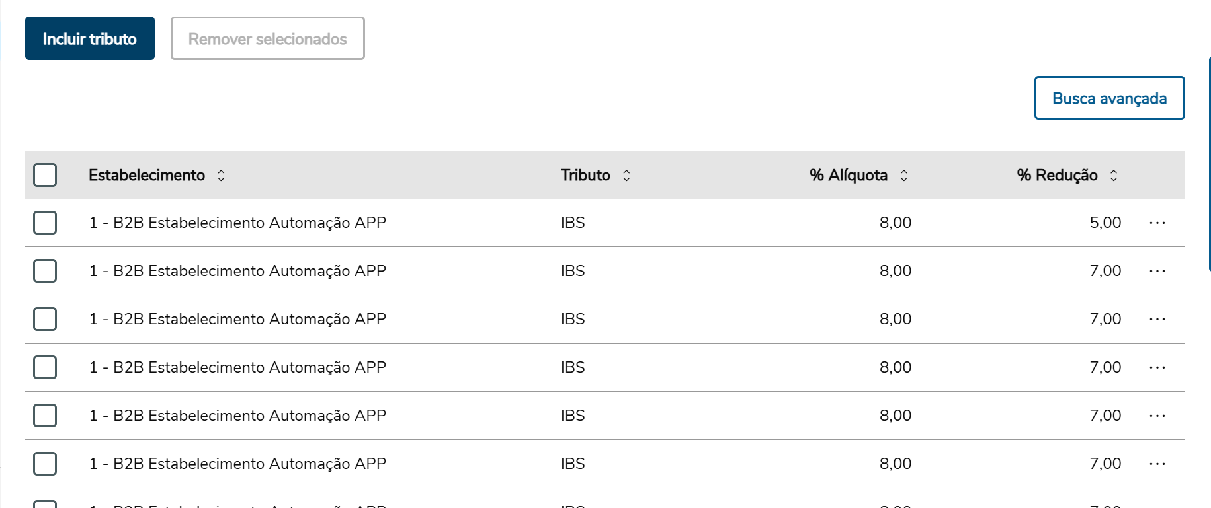Click the first row's establishment name
The image size is (1211, 508).
(237, 223)
